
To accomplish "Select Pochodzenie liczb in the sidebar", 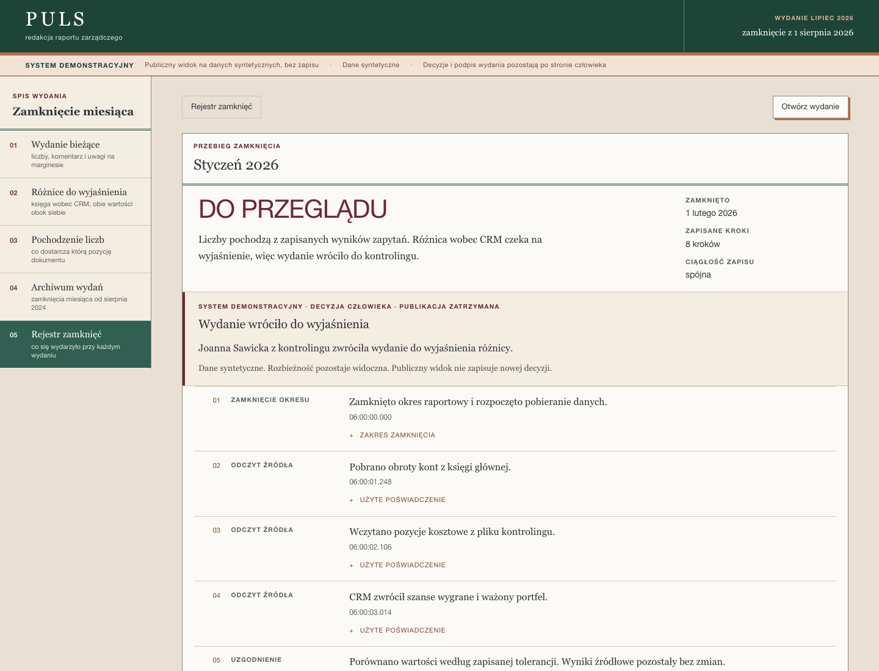I will [76, 249].
